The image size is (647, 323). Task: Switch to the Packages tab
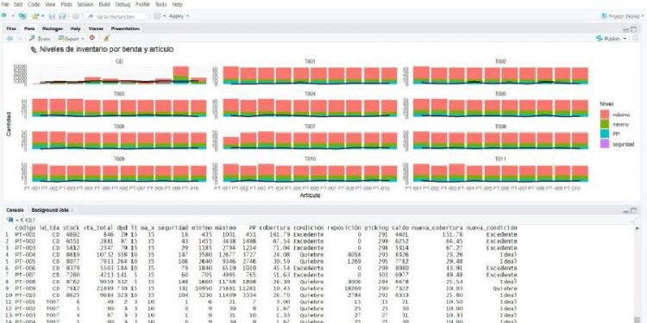(x=53, y=28)
